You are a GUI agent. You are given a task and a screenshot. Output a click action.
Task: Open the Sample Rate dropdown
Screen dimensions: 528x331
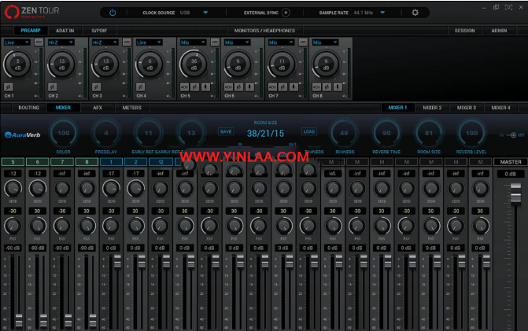point(382,13)
